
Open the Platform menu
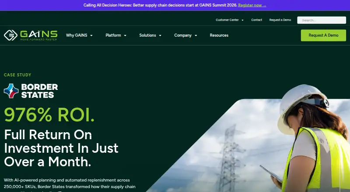click(113, 35)
